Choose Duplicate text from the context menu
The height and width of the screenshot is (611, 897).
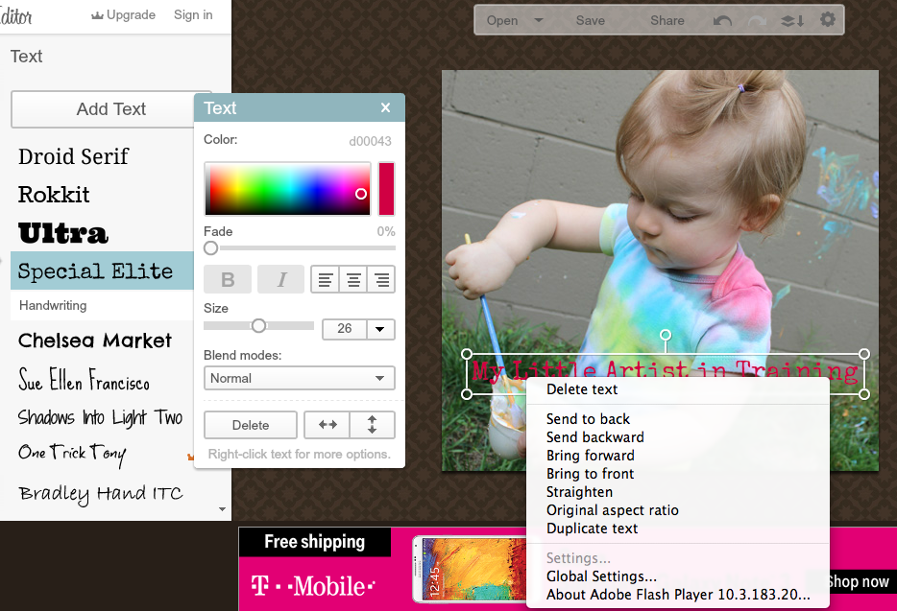[592, 529]
